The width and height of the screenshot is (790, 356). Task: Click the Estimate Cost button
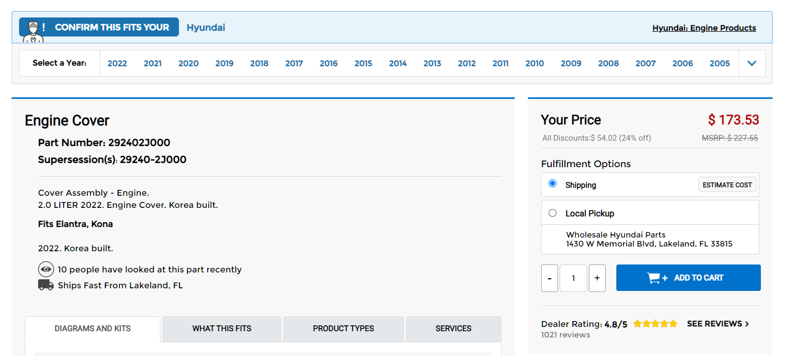728,185
